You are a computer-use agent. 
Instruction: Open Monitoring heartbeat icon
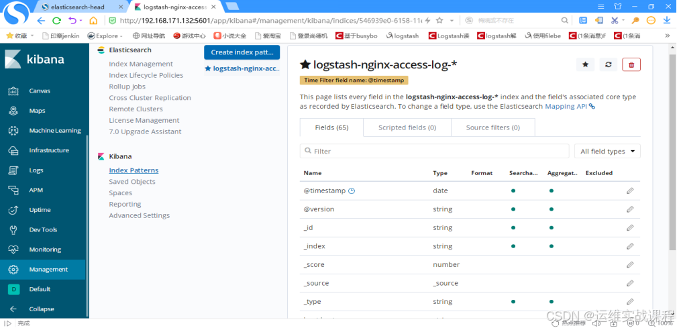(x=13, y=250)
